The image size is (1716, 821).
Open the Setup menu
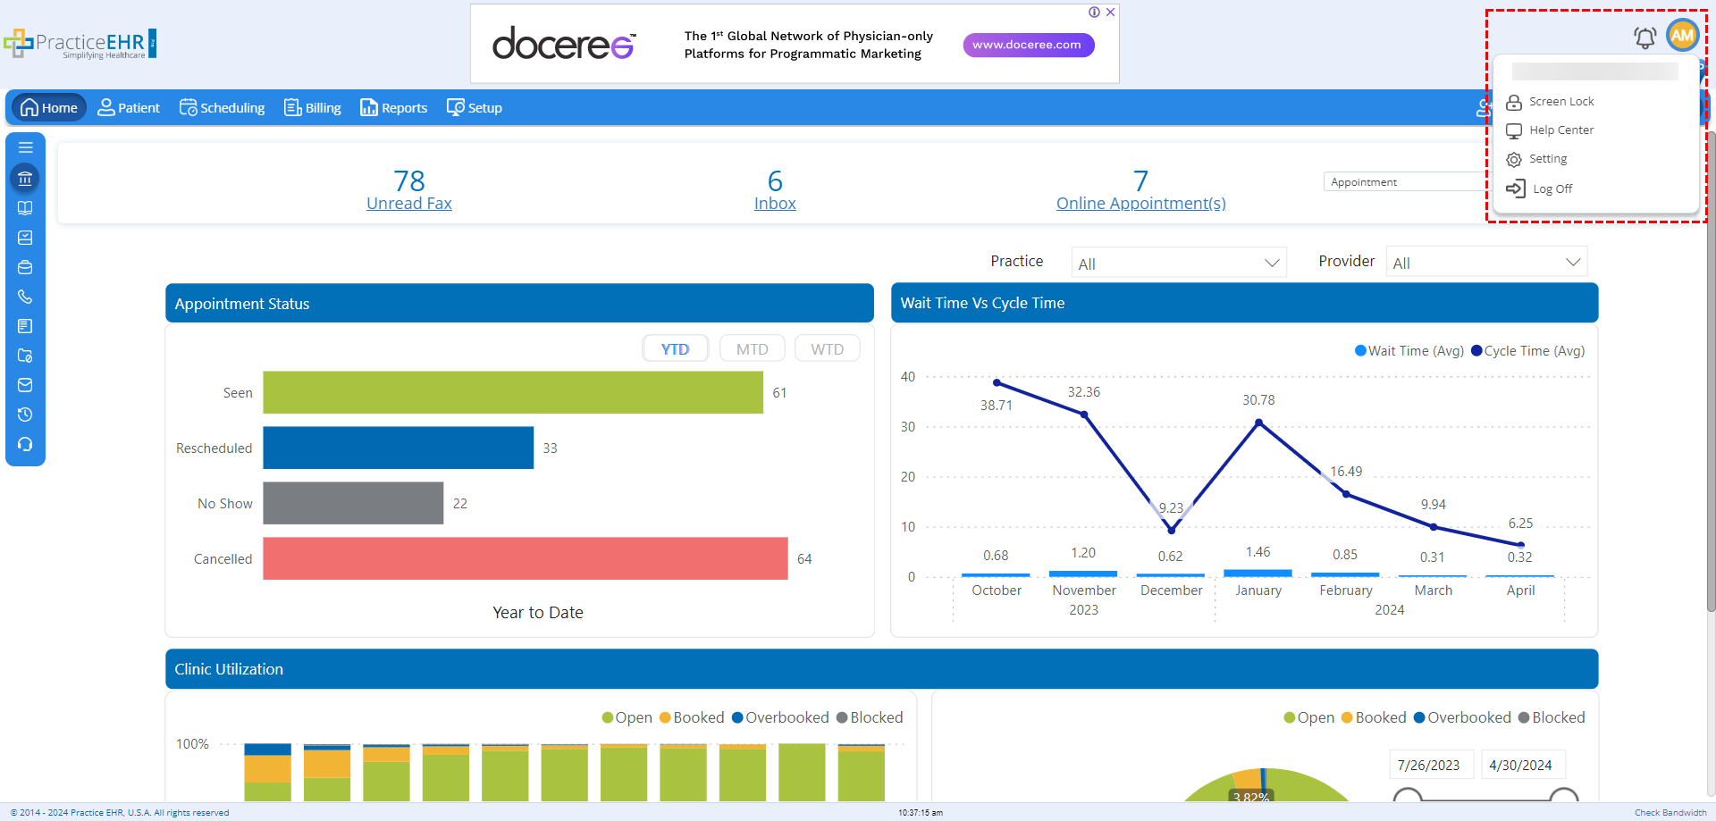[475, 108]
